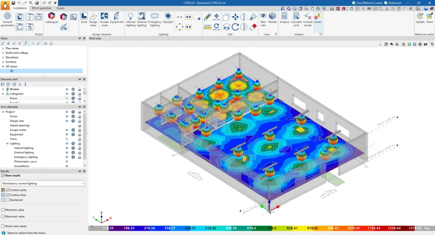Viewport: 435px width, 235px height.
Task: Toggle visibility eye for Photometric curve
Action: tap(67, 161)
